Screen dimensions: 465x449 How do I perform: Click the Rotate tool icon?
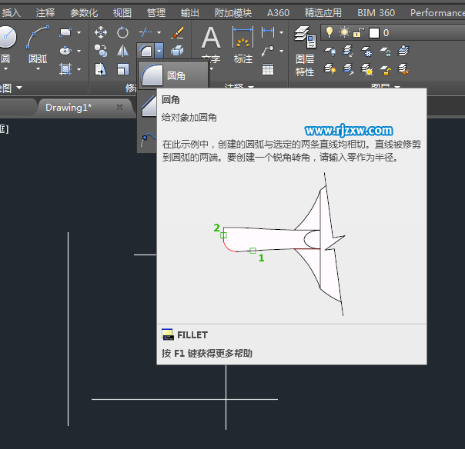tap(122, 32)
